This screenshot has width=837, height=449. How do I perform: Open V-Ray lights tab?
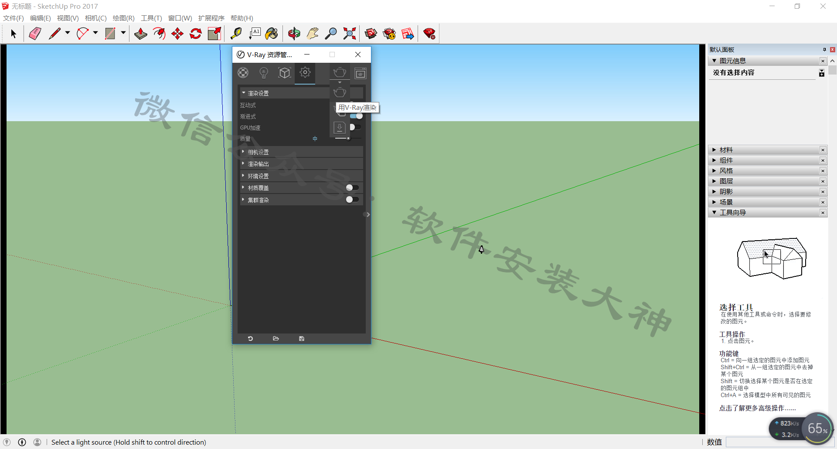264,73
